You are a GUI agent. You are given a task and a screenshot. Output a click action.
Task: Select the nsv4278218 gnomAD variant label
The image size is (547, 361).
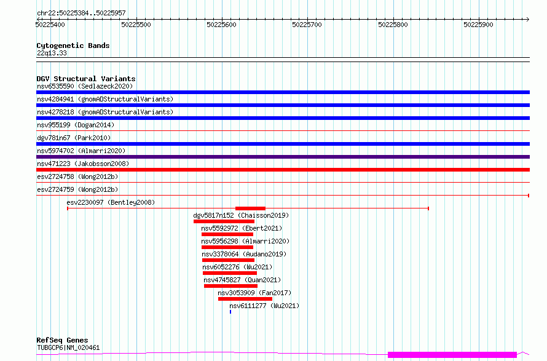[104, 112]
